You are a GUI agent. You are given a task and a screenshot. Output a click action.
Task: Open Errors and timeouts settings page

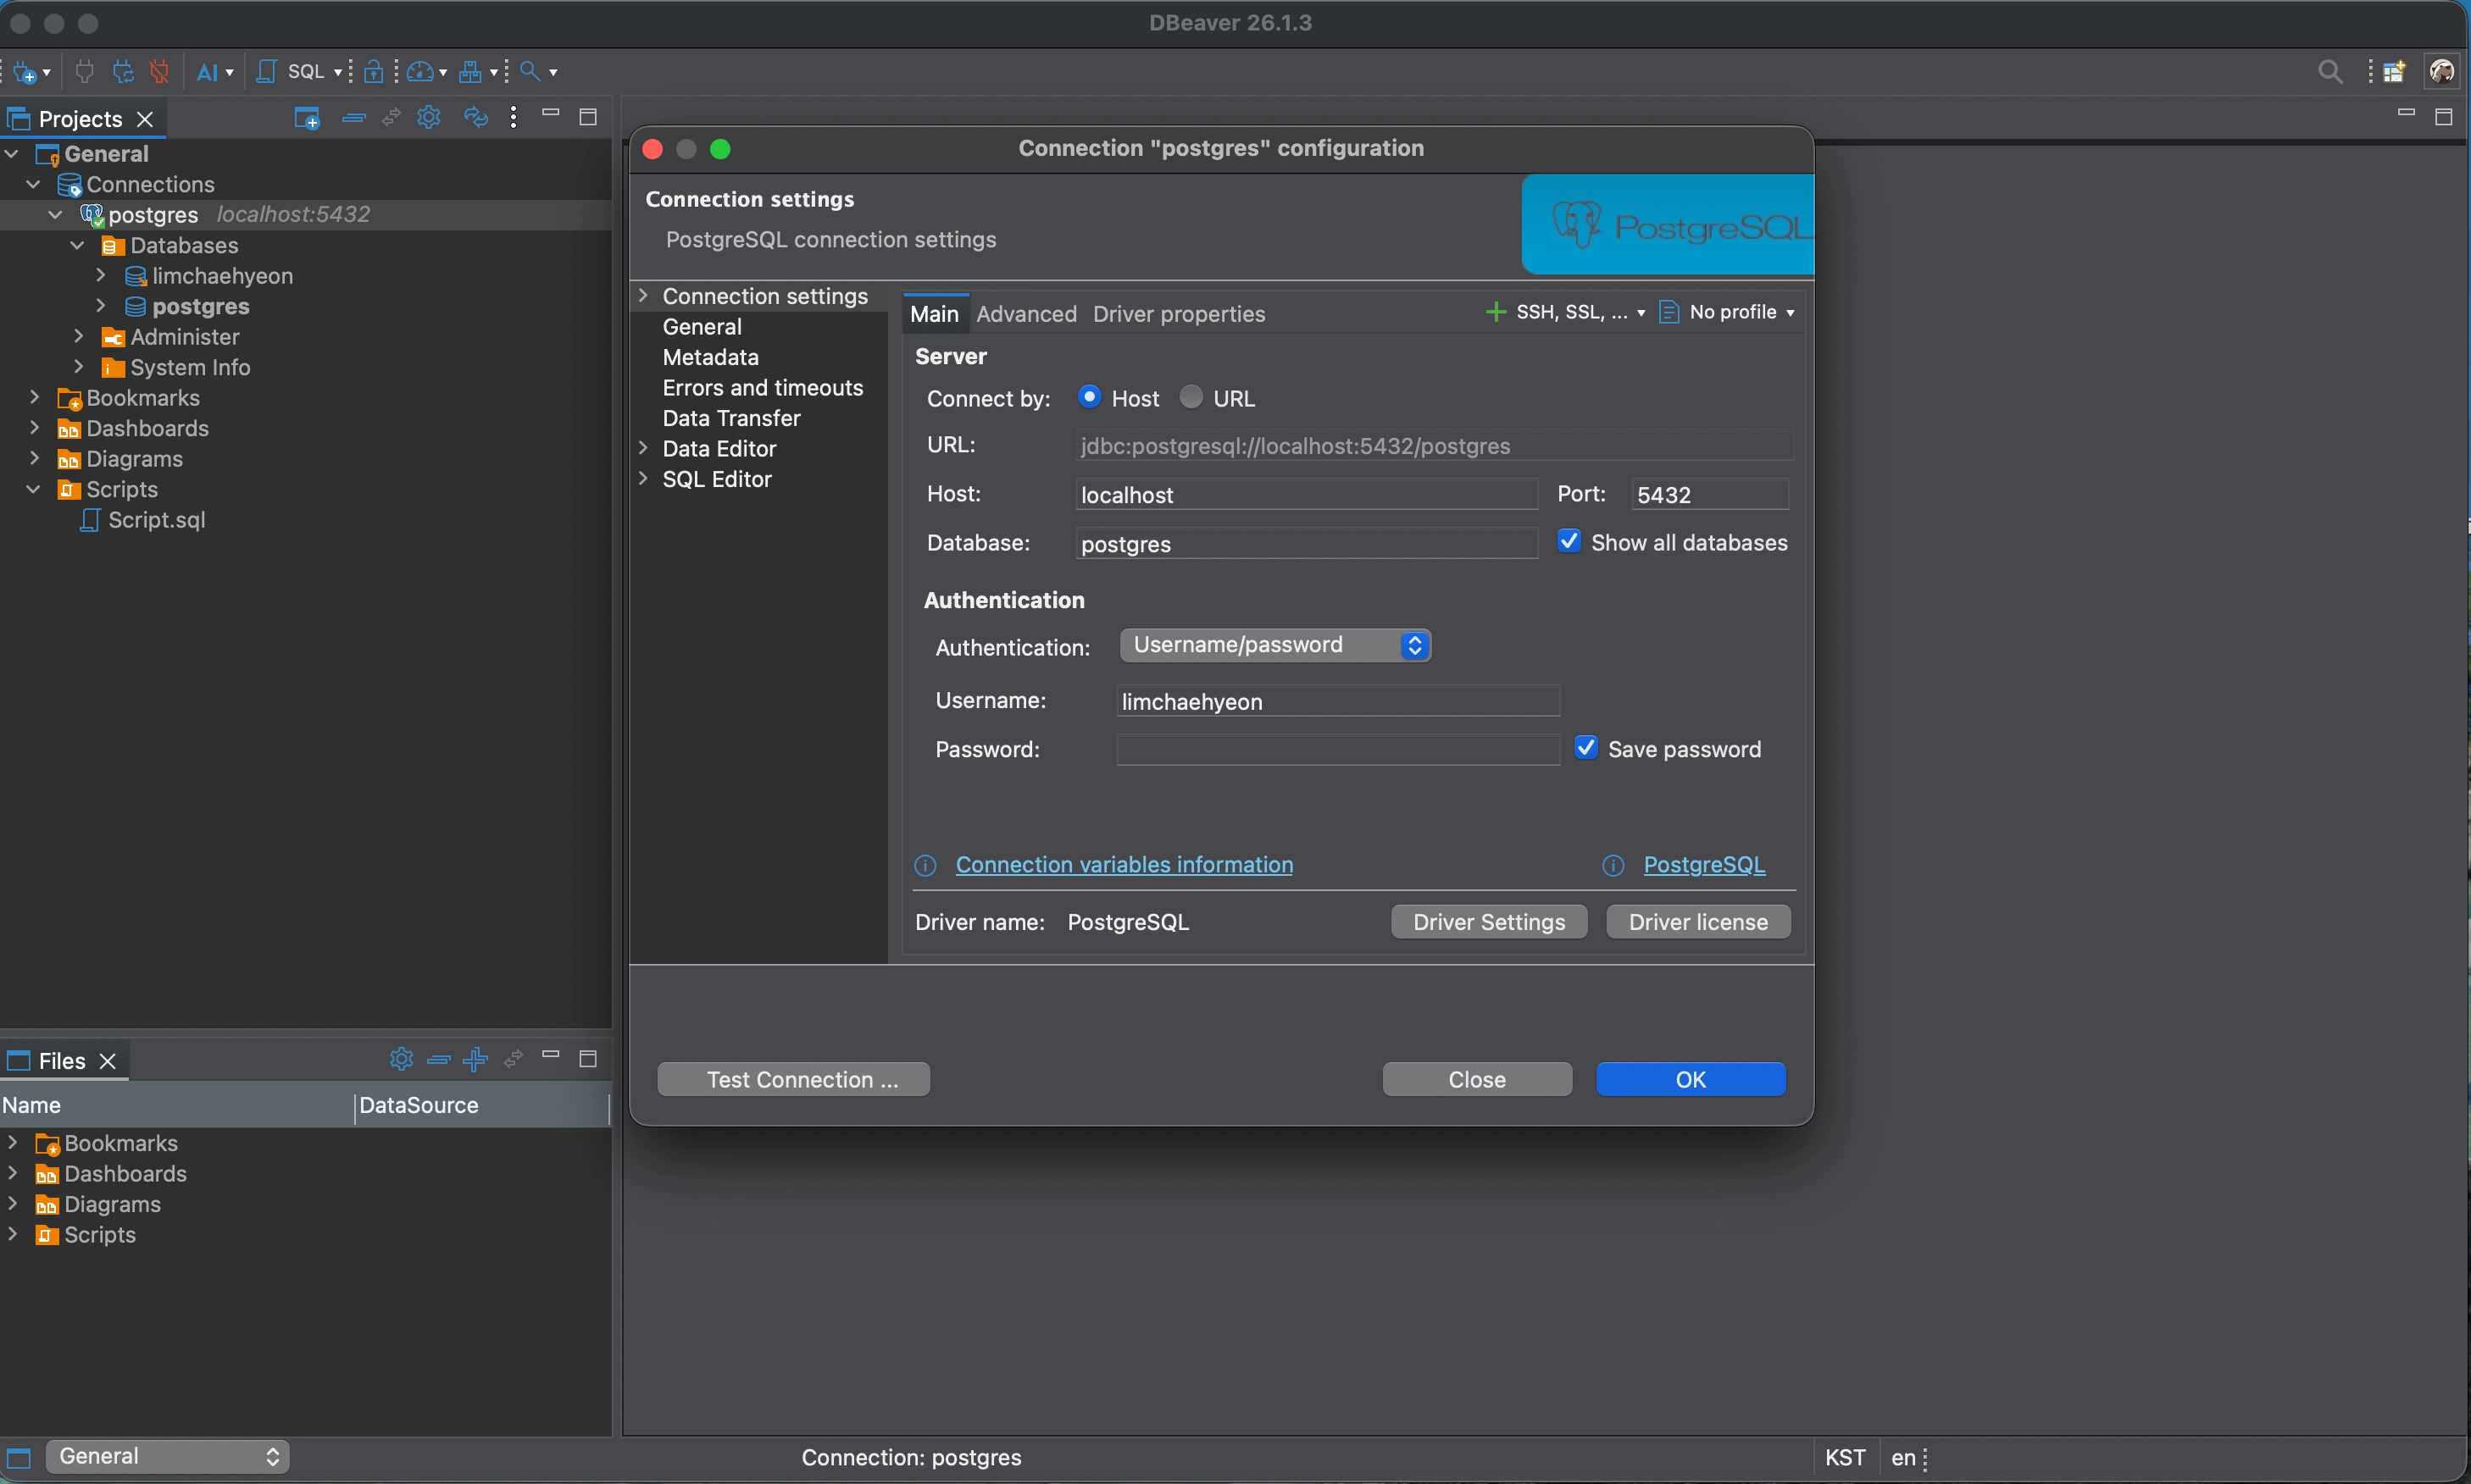(763, 387)
